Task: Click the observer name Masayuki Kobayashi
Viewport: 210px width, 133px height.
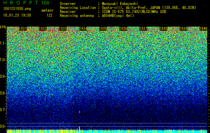Action: point(120,4)
